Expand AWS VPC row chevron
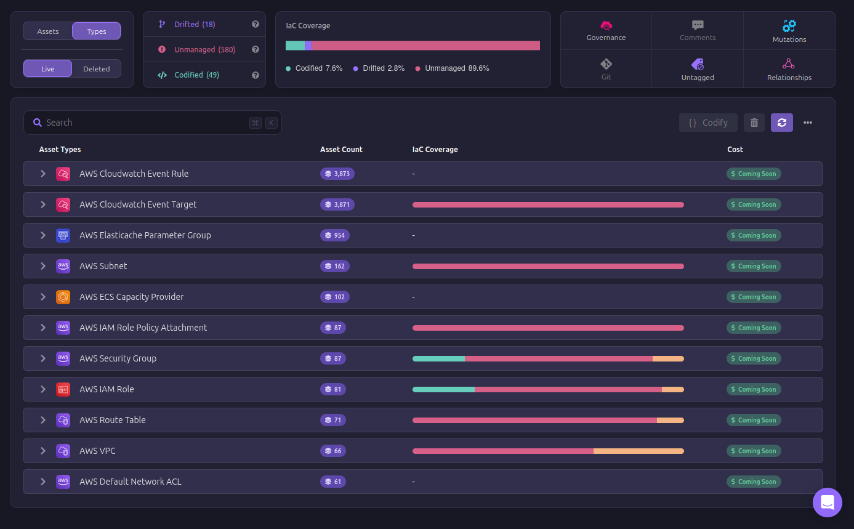Viewport: 854px width, 529px height. [x=43, y=451]
